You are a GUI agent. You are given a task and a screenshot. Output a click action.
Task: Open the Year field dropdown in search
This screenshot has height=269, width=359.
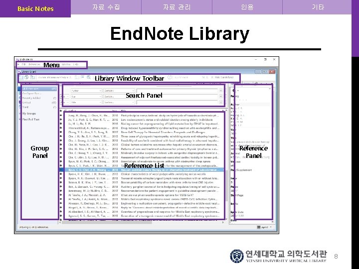tap(86, 97)
